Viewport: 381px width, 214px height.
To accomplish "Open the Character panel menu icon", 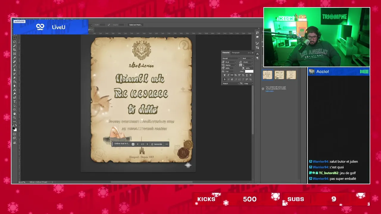I will point(252,53).
